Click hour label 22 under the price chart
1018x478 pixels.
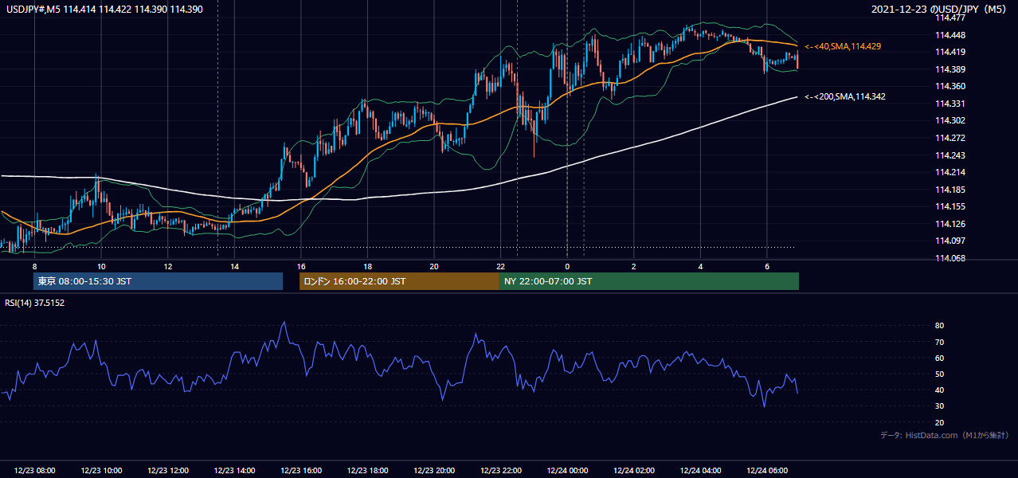(500, 266)
